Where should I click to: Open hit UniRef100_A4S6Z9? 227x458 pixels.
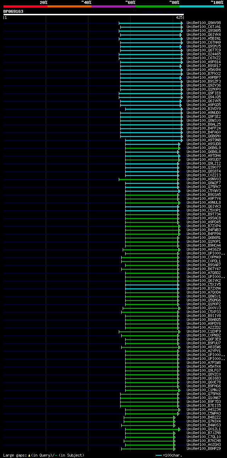[x=204, y=249]
